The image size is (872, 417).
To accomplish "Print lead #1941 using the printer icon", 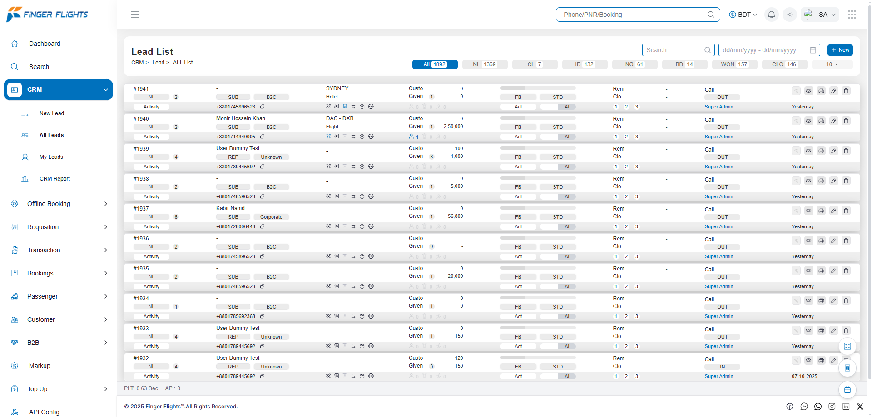I will click(821, 91).
